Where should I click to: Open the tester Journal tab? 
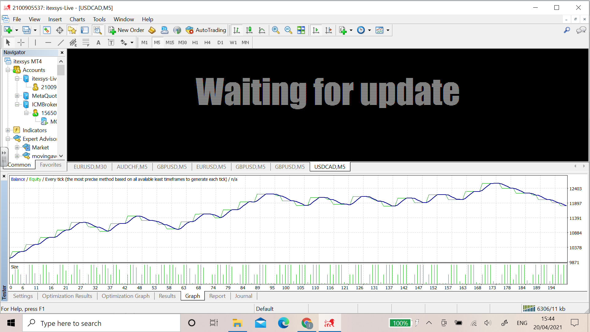point(243,296)
